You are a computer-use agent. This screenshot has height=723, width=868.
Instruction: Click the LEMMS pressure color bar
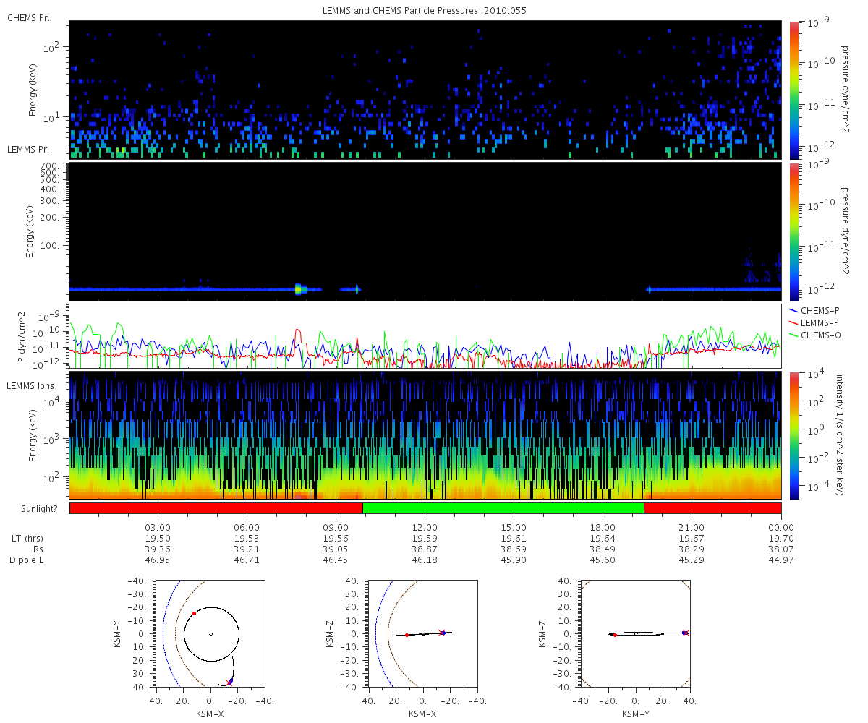(794, 231)
